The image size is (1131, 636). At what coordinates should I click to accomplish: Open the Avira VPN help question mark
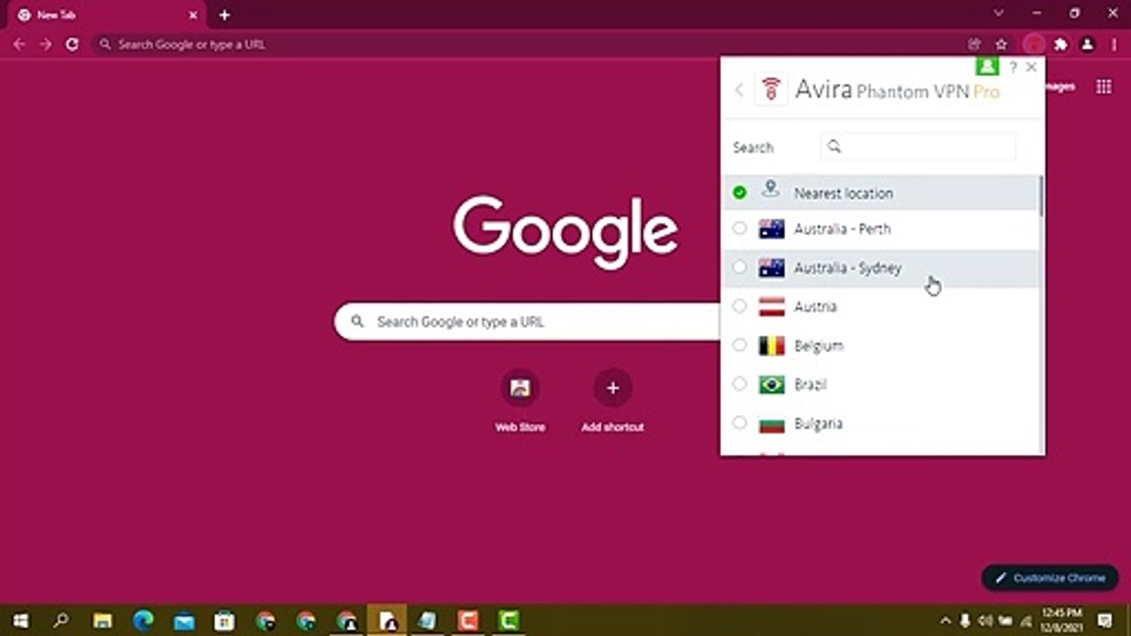pos(1013,67)
